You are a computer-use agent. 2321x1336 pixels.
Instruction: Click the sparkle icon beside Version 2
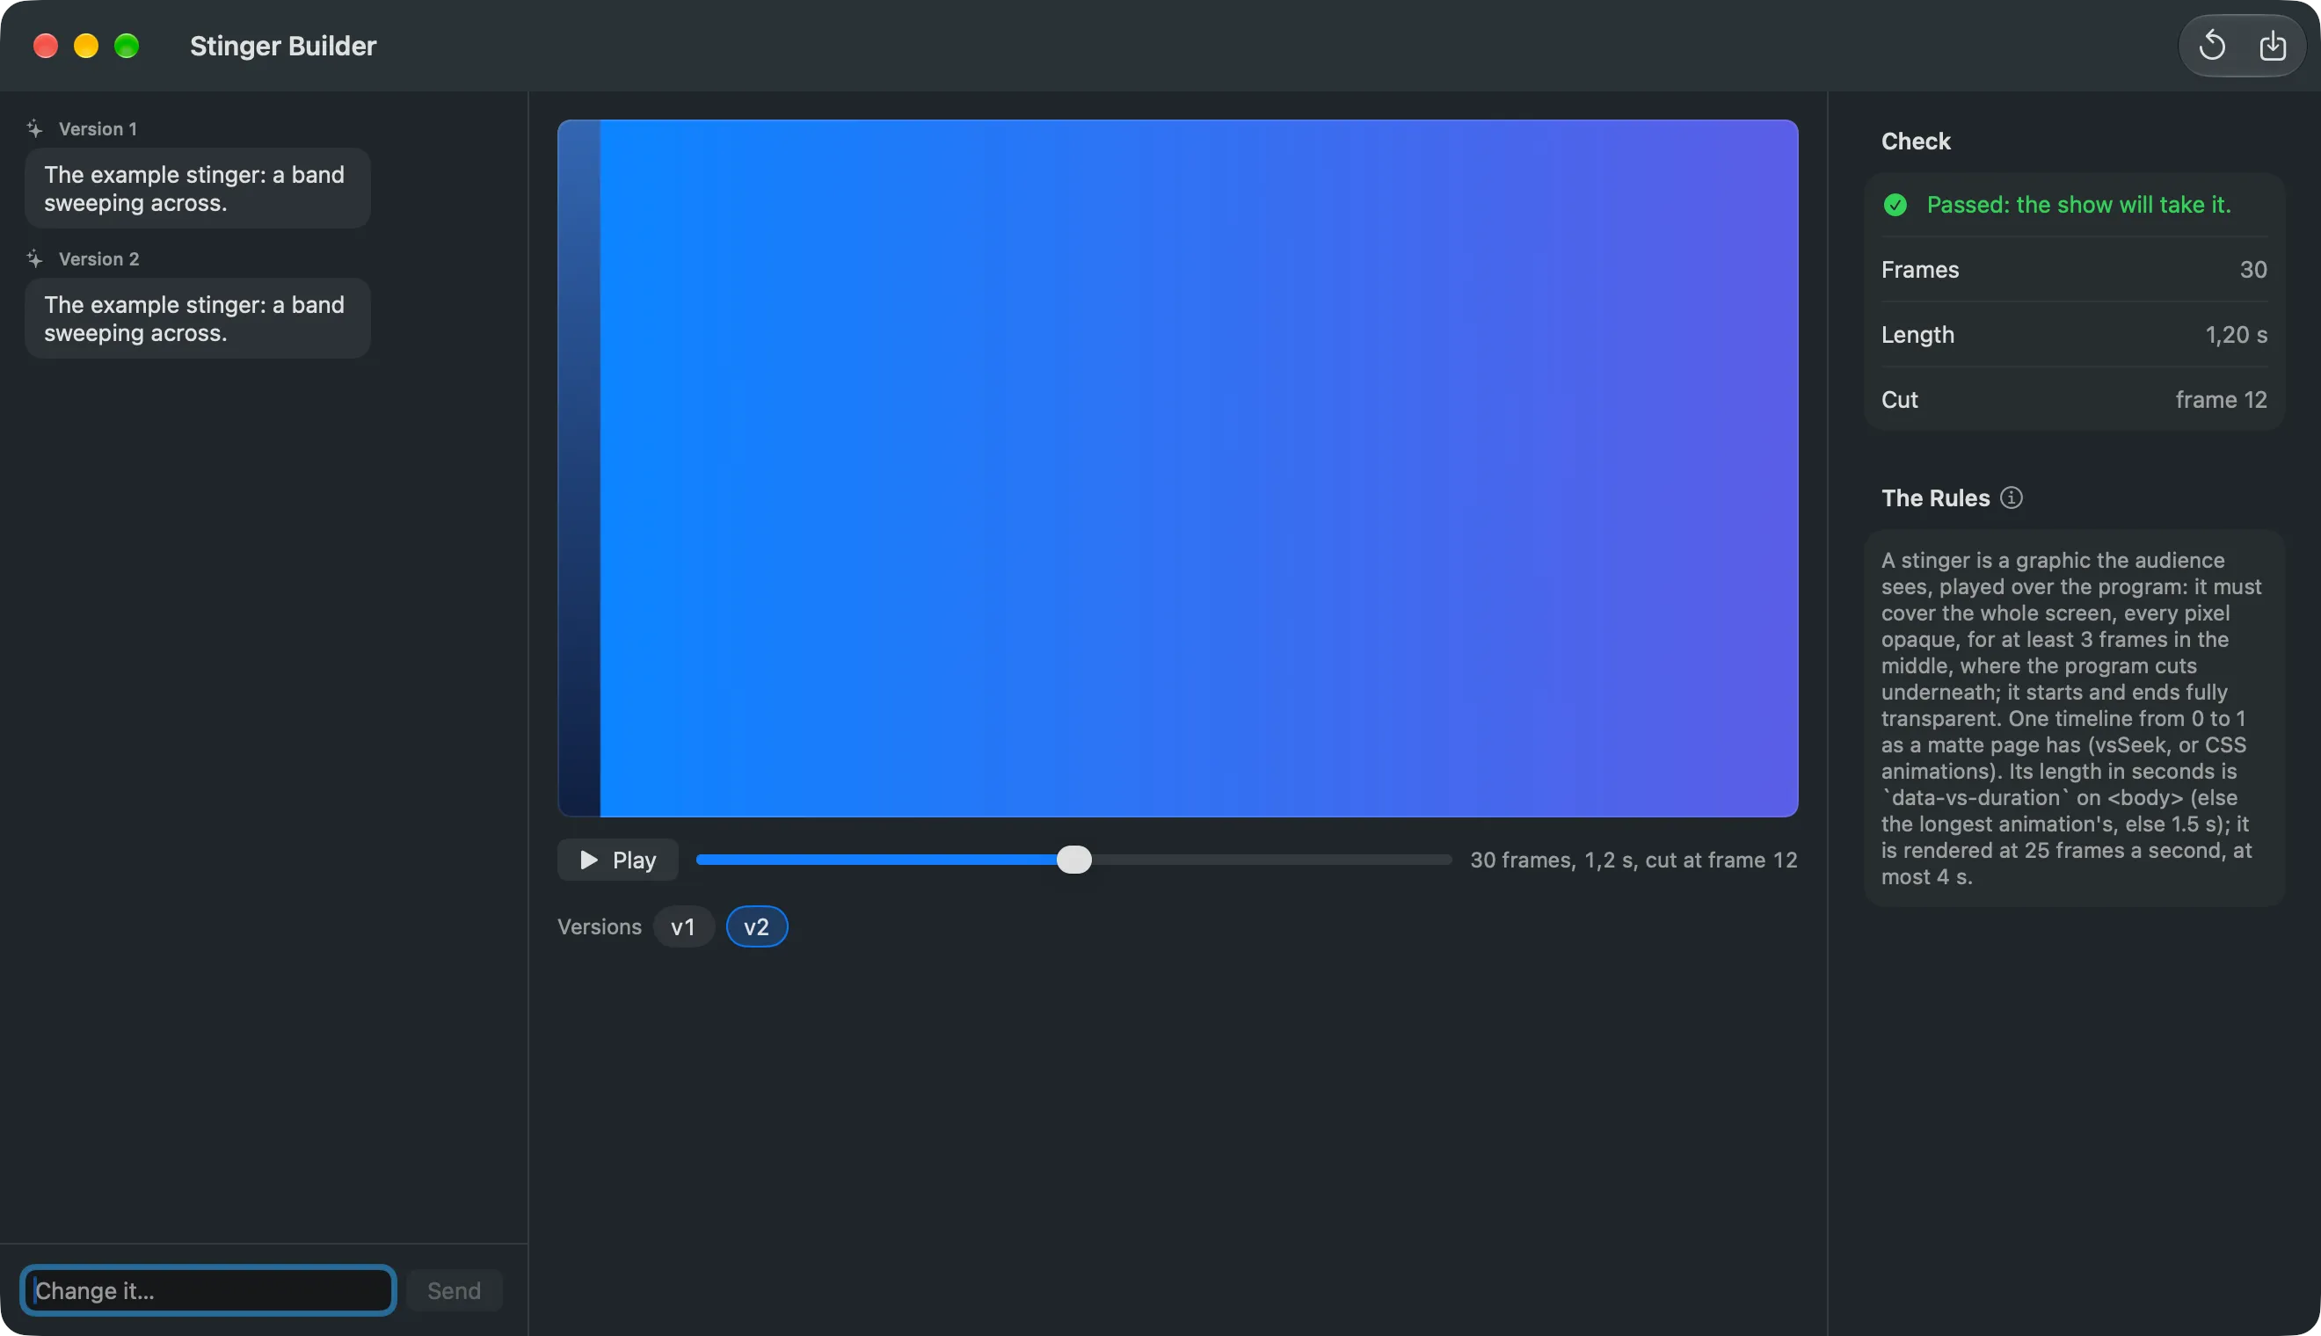coord(35,258)
